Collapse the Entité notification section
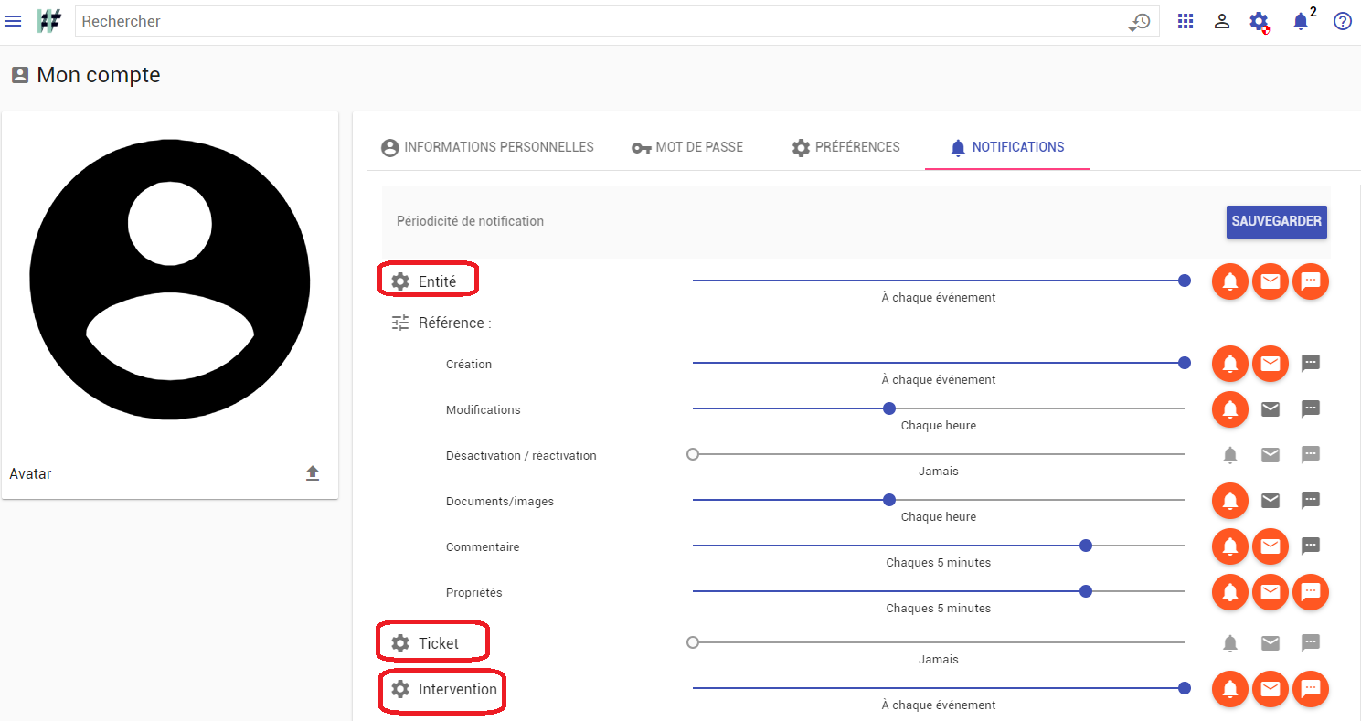This screenshot has height=721, width=1361. coord(400,281)
